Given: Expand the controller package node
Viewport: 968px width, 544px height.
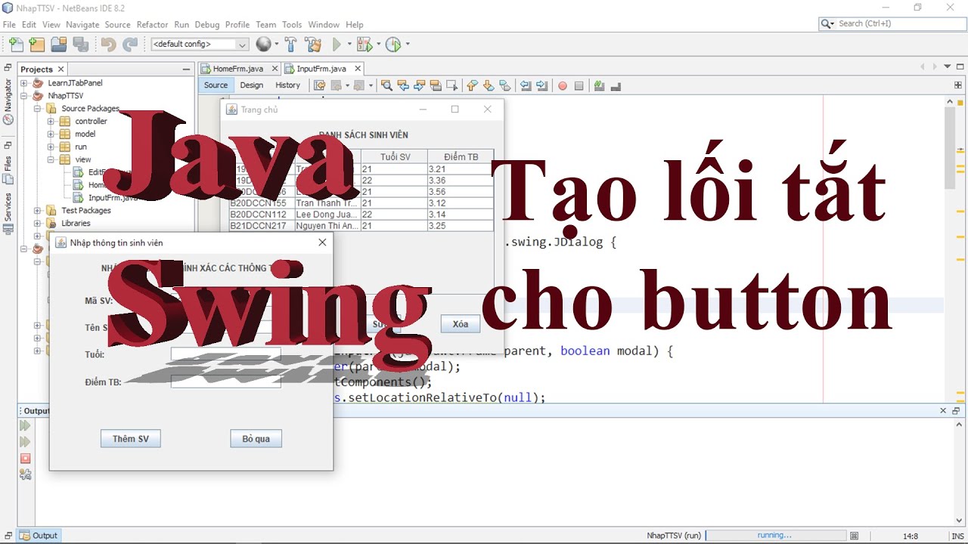Looking at the screenshot, I should (51, 121).
